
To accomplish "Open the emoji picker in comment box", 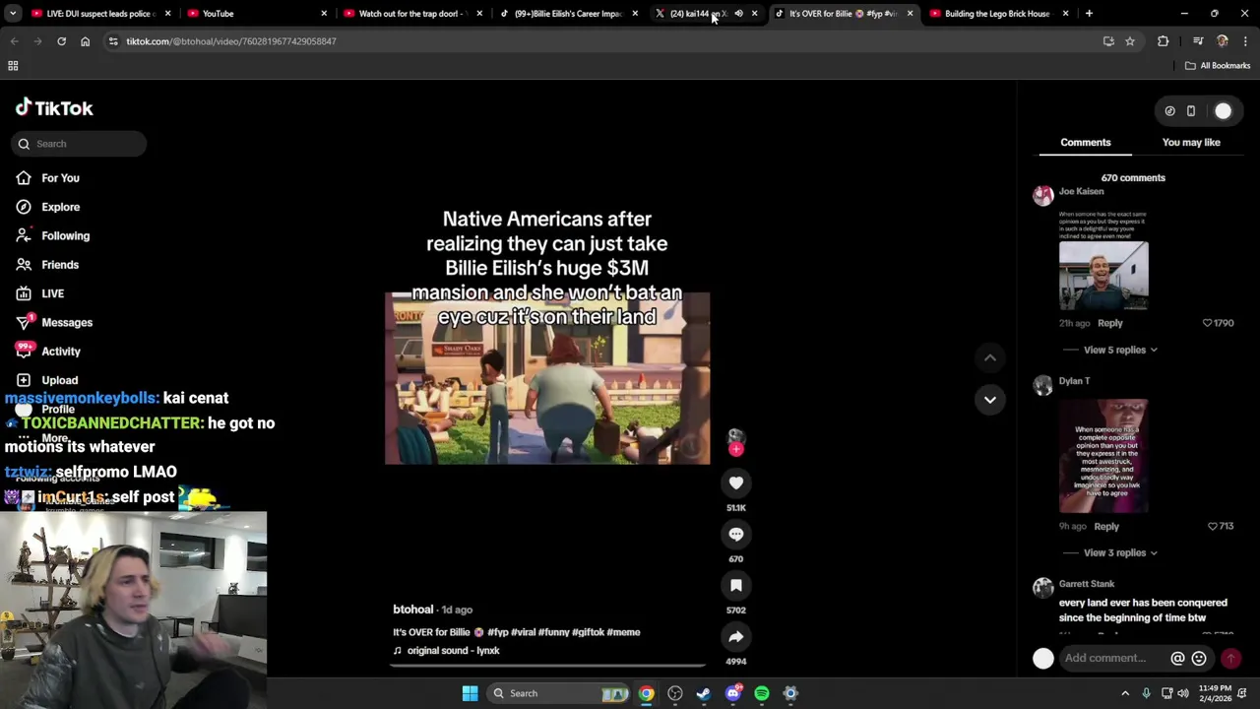I will [x=1199, y=659].
